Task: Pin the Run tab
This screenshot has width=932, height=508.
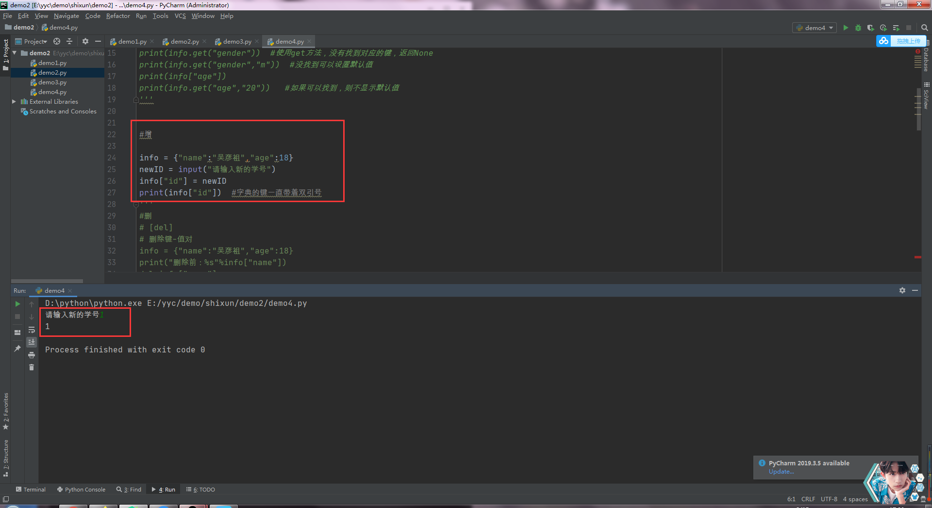Action: 17,349
